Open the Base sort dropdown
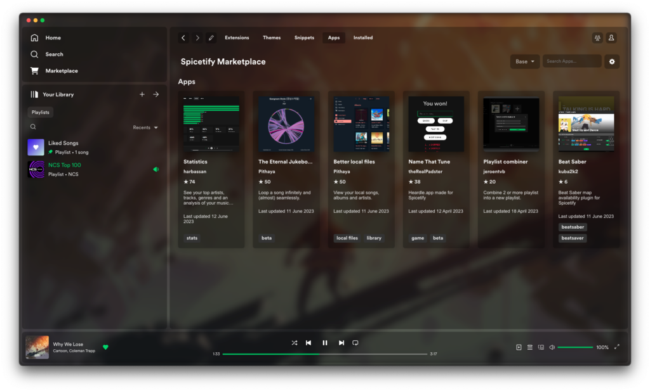This screenshot has width=650, height=391. (525, 61)
